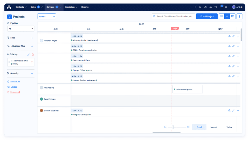249x141 pixels.
Task: Edit the GDPR Compliance application project
Action: pyautogui.click(x=233, y=46)
